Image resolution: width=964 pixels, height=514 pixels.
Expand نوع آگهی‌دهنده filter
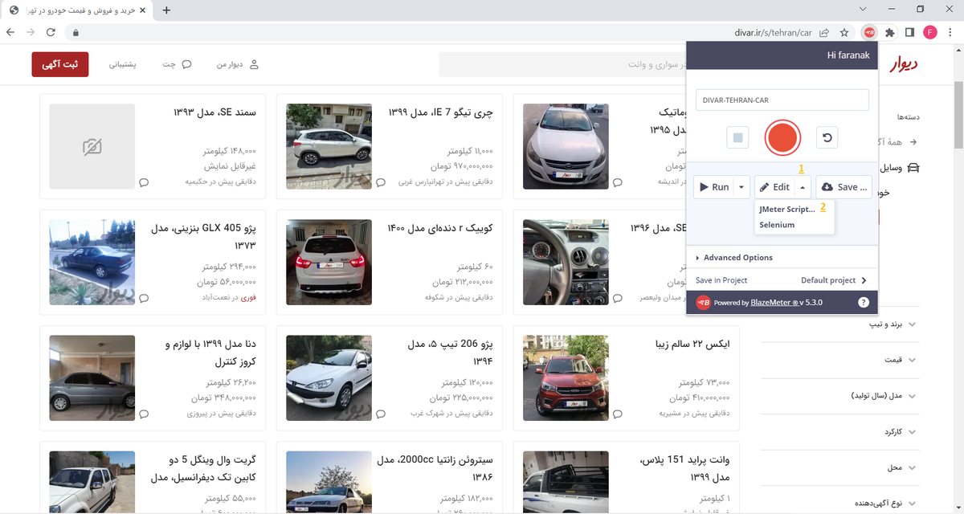[x=840, y=503]
